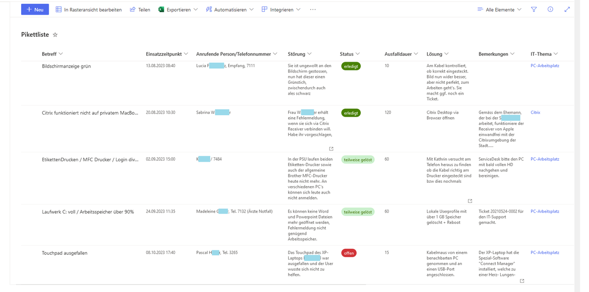Open the Status column header menu
The height and width of the screenshot is (292, 589).
tap(349, 54)
